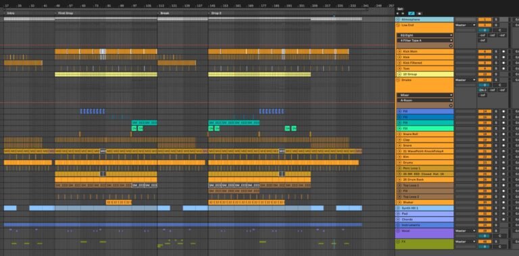This screenshot has height=256, width=519.
Task: Solo the Vocal track
Action: click(x=496, y=231)
